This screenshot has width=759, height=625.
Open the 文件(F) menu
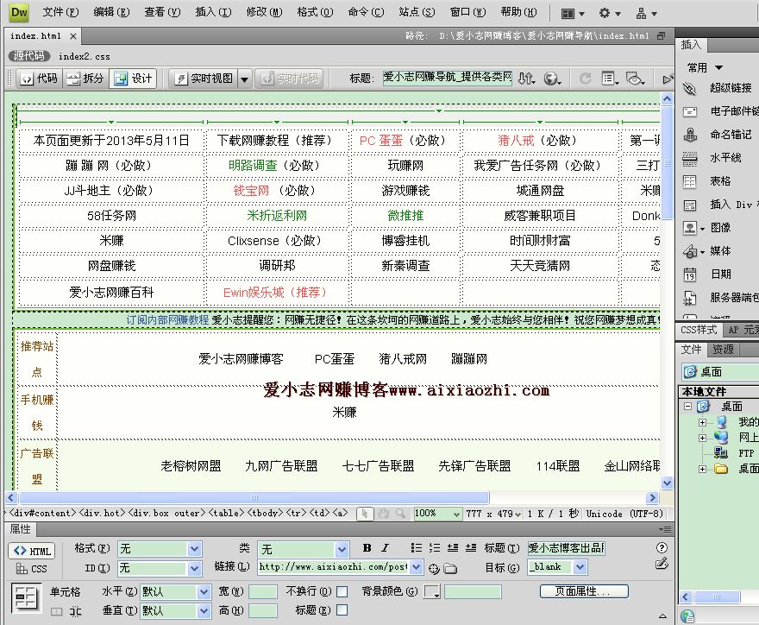60,12
